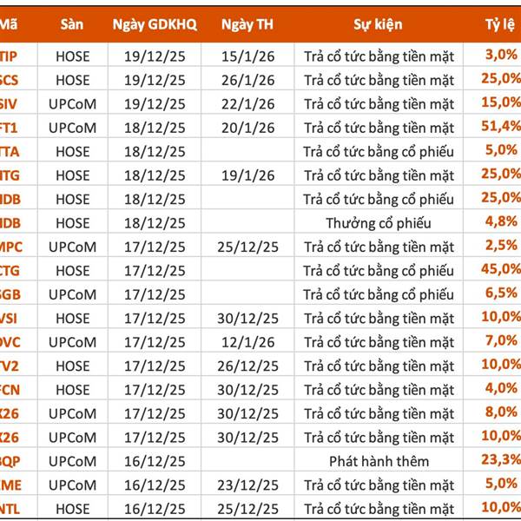Click the SGB stock code
Viewport: 521px width, 521px height.
coord(11,294)
